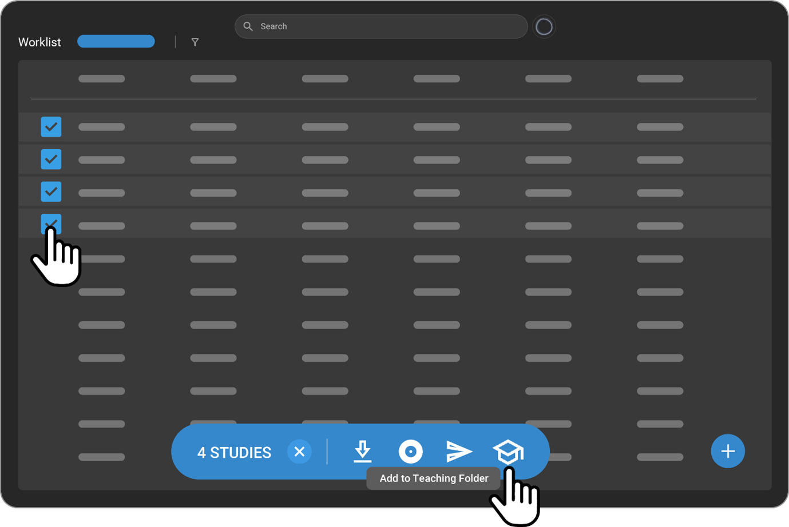The image size is (789, 527).
Task: Click the Add to Teaching Folder icon
Action: [x=508, y=452]
